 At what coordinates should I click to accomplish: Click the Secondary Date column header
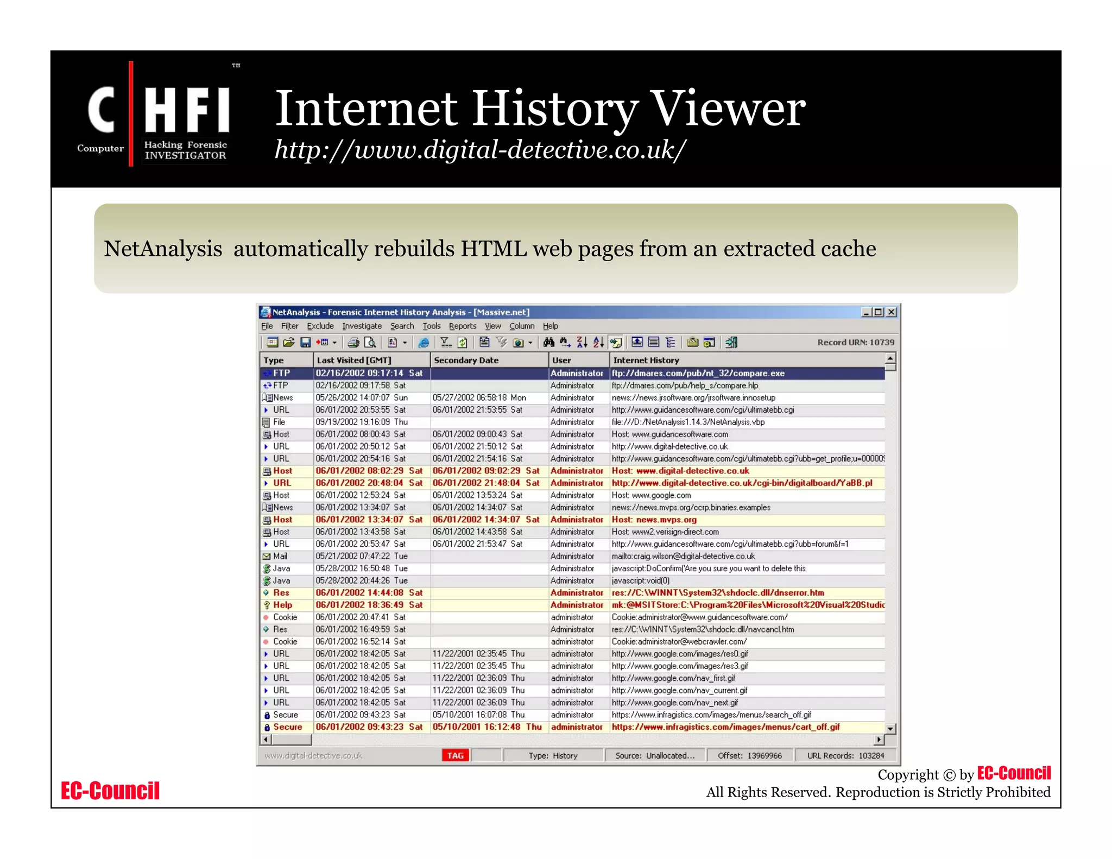[490, 360]
